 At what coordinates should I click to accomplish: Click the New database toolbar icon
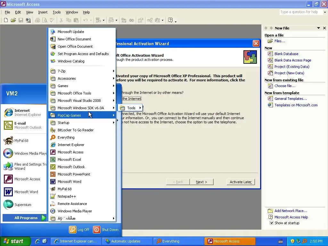tap(6, 20)
